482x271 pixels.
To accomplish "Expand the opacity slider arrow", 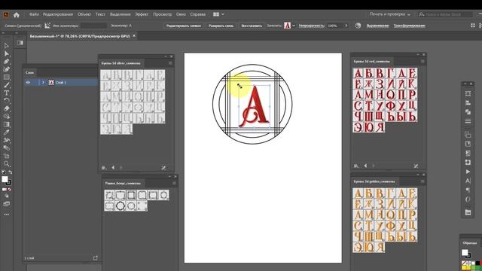I will point(346,26).
